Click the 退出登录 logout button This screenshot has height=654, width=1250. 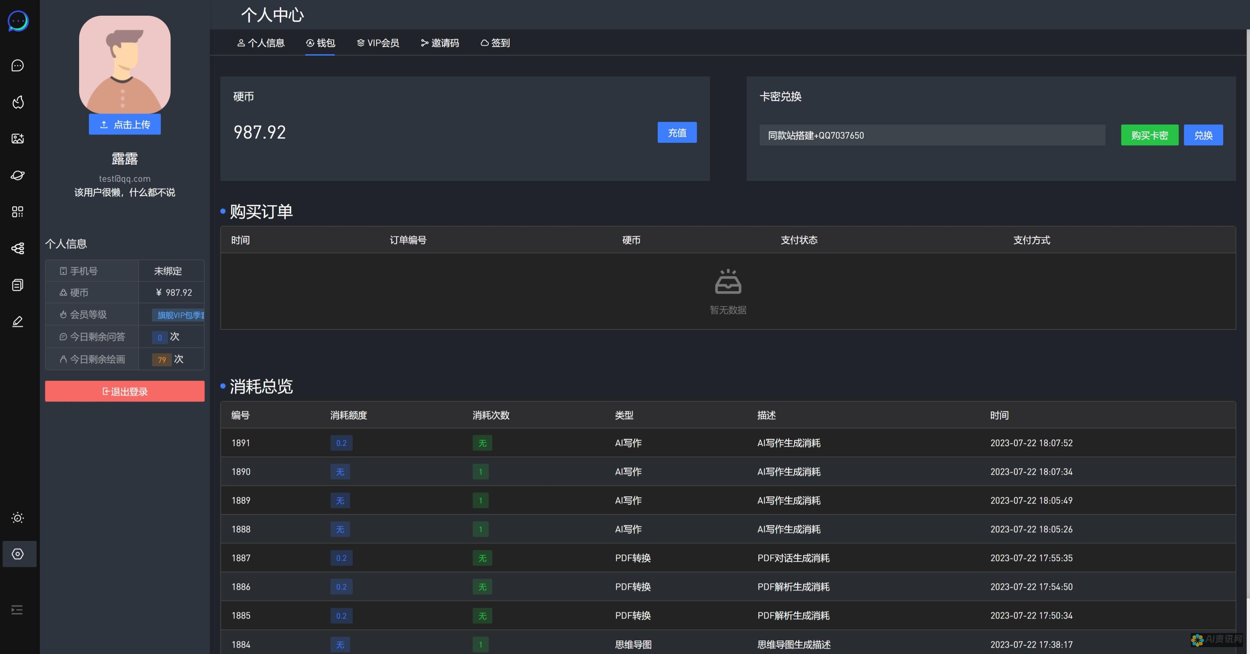[x=125, y=391]
